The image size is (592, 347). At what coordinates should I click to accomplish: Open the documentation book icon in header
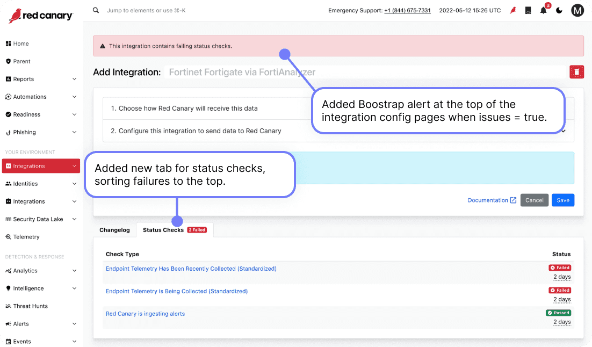(528, 11)
